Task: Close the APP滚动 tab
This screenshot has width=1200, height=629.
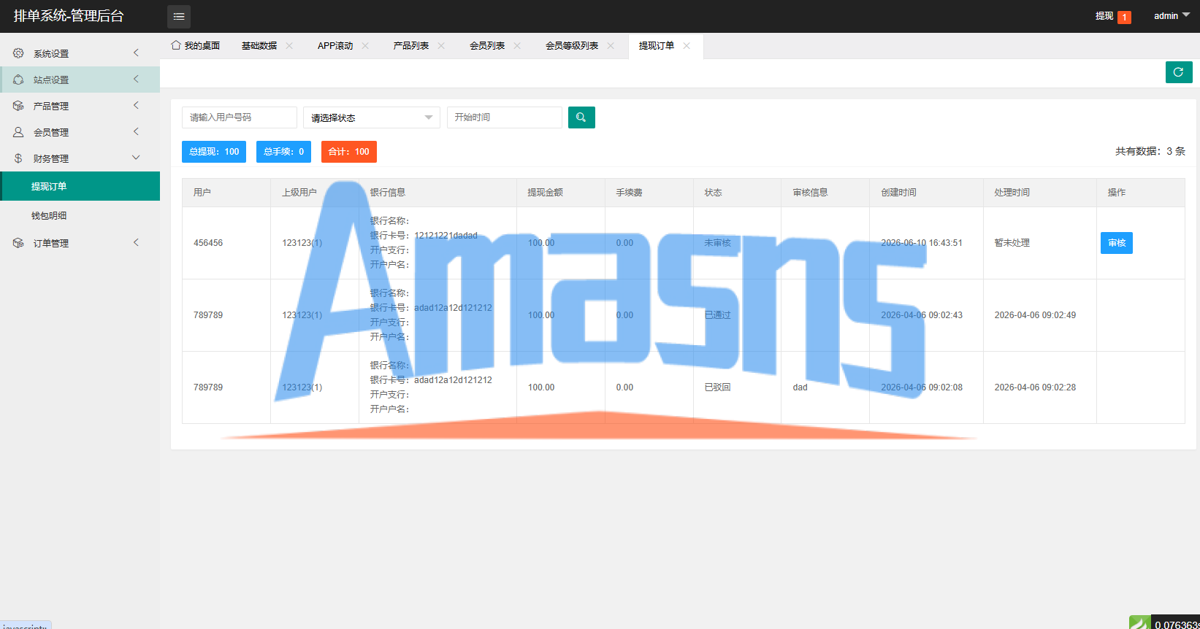Action: tap(365, 45)
